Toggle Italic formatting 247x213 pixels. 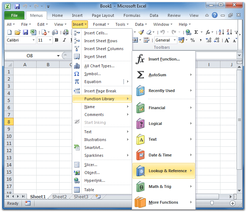(64, 40)
